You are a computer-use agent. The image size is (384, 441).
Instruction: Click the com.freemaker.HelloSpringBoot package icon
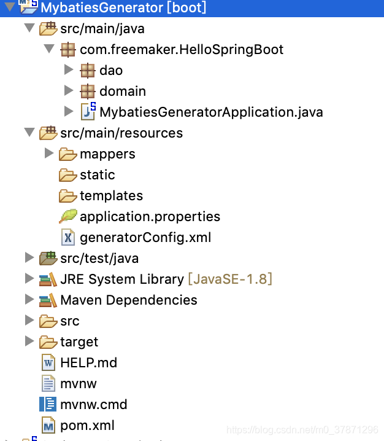coord(68,50)
